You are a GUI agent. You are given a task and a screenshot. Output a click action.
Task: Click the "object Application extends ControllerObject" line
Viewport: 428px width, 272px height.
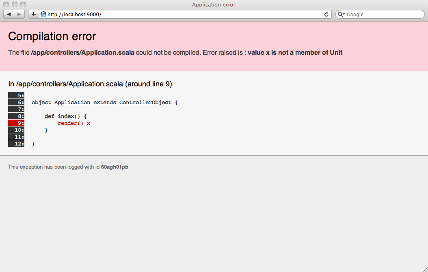coord(104,103)
